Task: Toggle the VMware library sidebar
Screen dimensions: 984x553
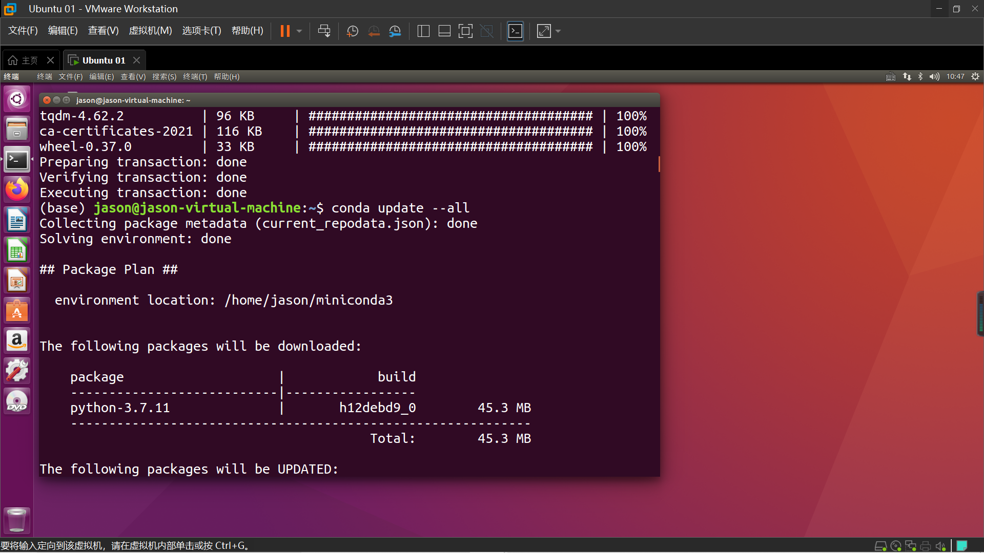Action: (x=423, y=31)
